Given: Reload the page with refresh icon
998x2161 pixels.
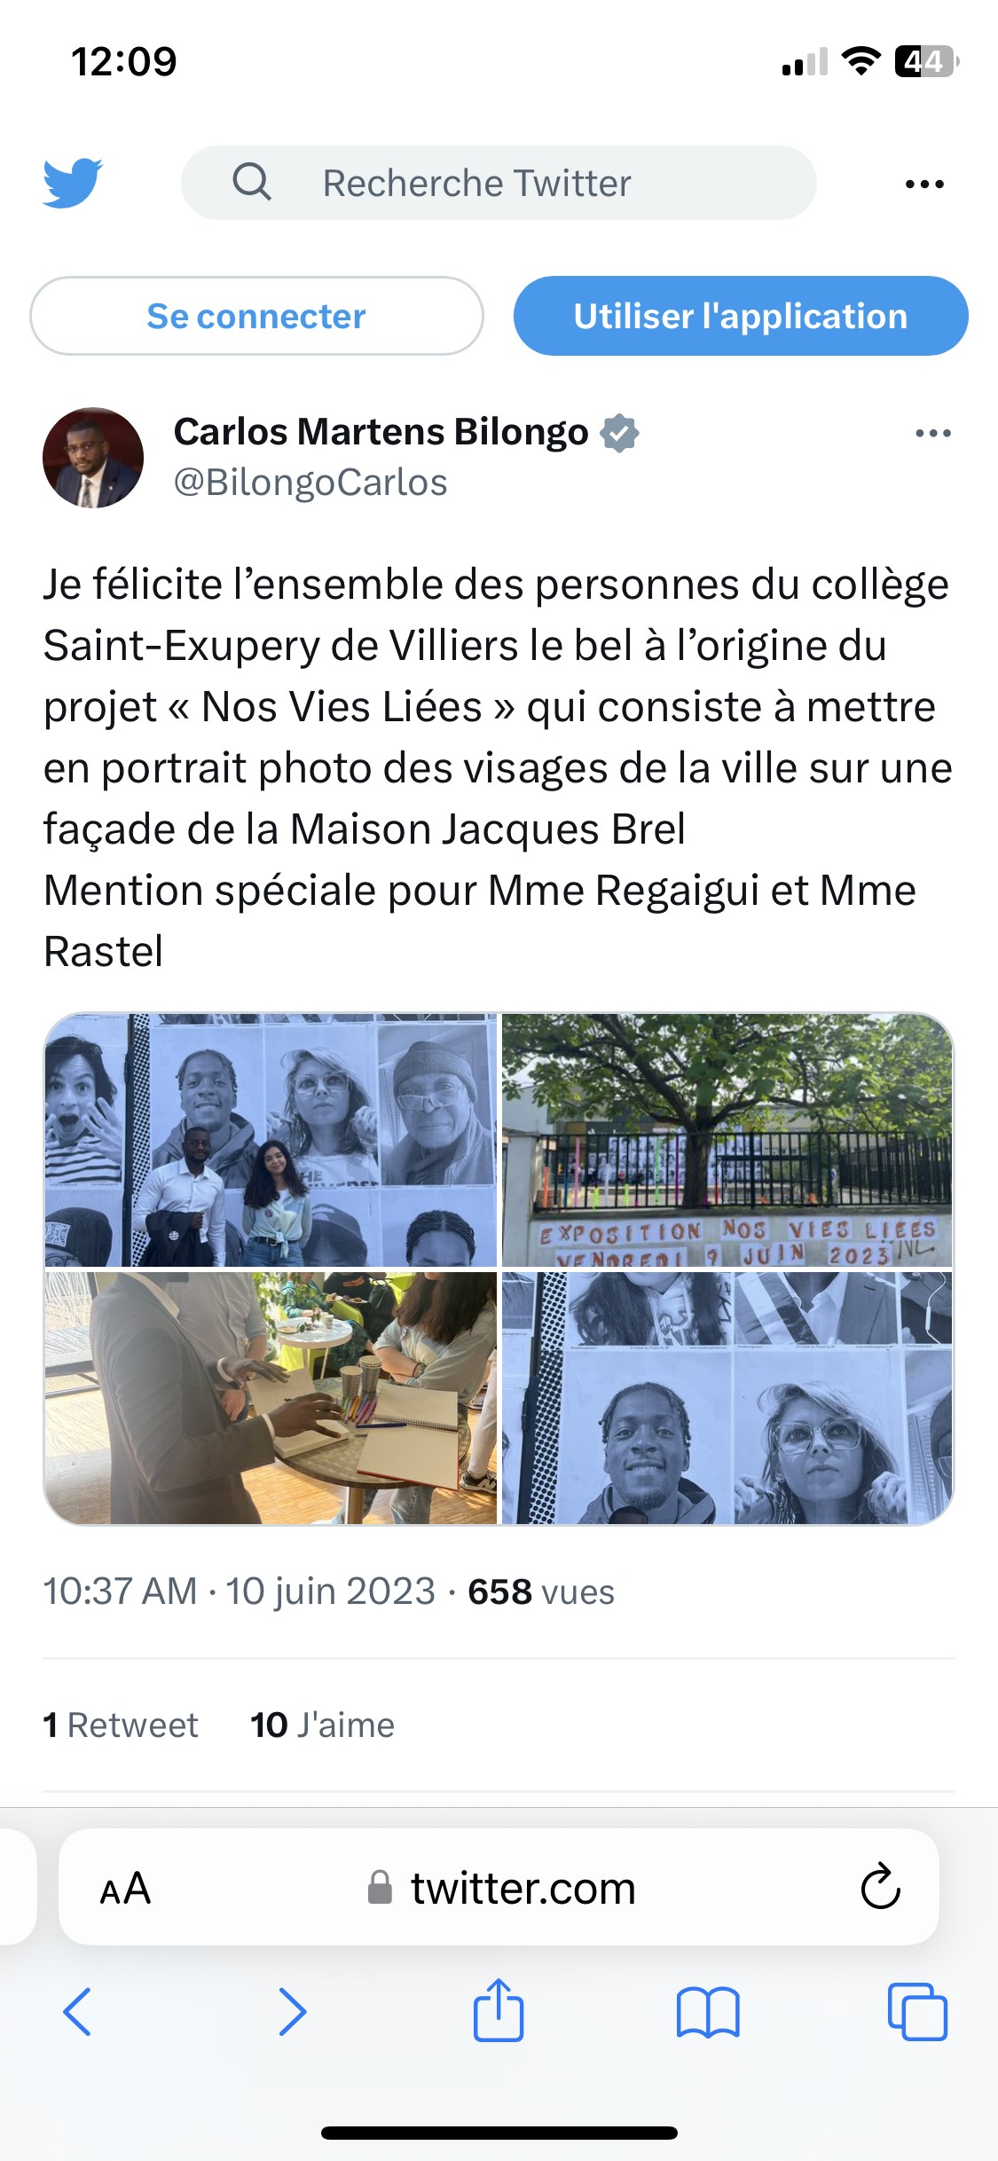Looking at the screenshot, I should tap(880, 1888).
